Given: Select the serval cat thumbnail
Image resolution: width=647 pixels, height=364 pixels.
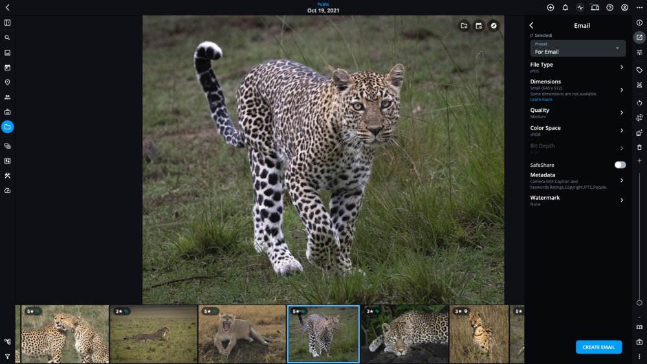Looking at the screenshot, I should click(x=479, y=334).
